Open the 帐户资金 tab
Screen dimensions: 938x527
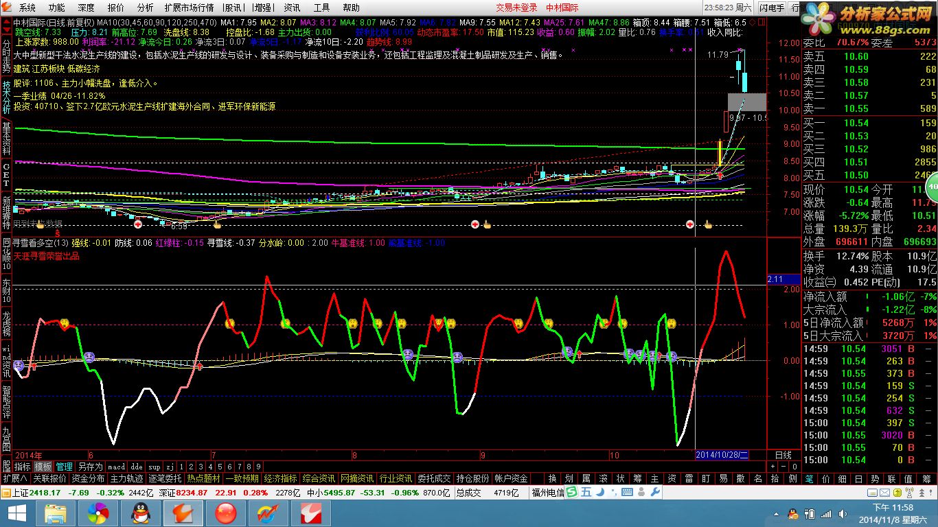[511, 478]
